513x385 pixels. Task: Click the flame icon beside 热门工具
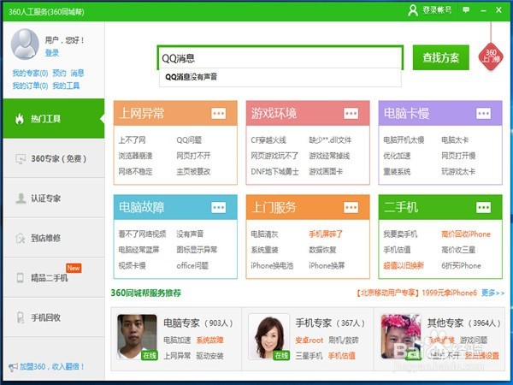tap(20, 119)
